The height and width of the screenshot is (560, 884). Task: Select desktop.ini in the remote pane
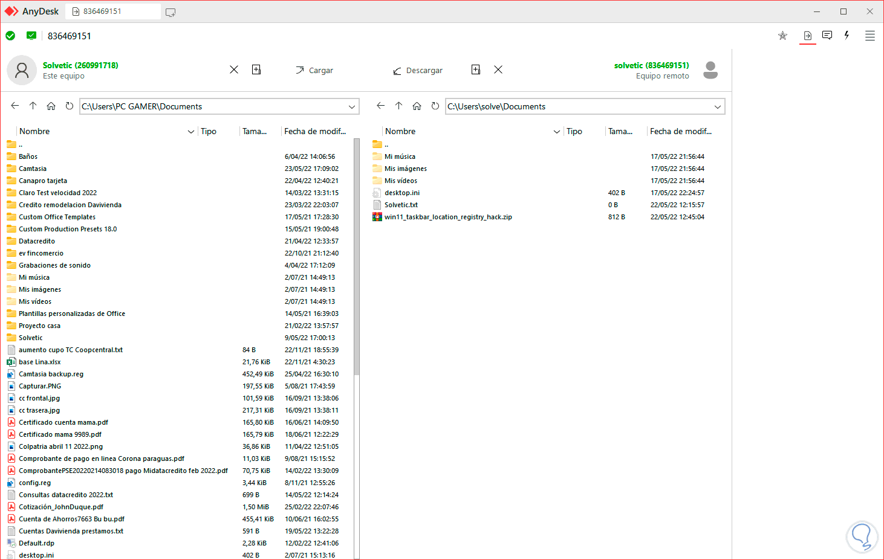pos(402,193)
